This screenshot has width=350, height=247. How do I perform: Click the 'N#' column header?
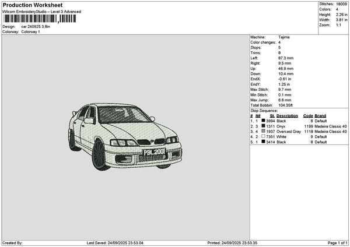pos(258,116)
